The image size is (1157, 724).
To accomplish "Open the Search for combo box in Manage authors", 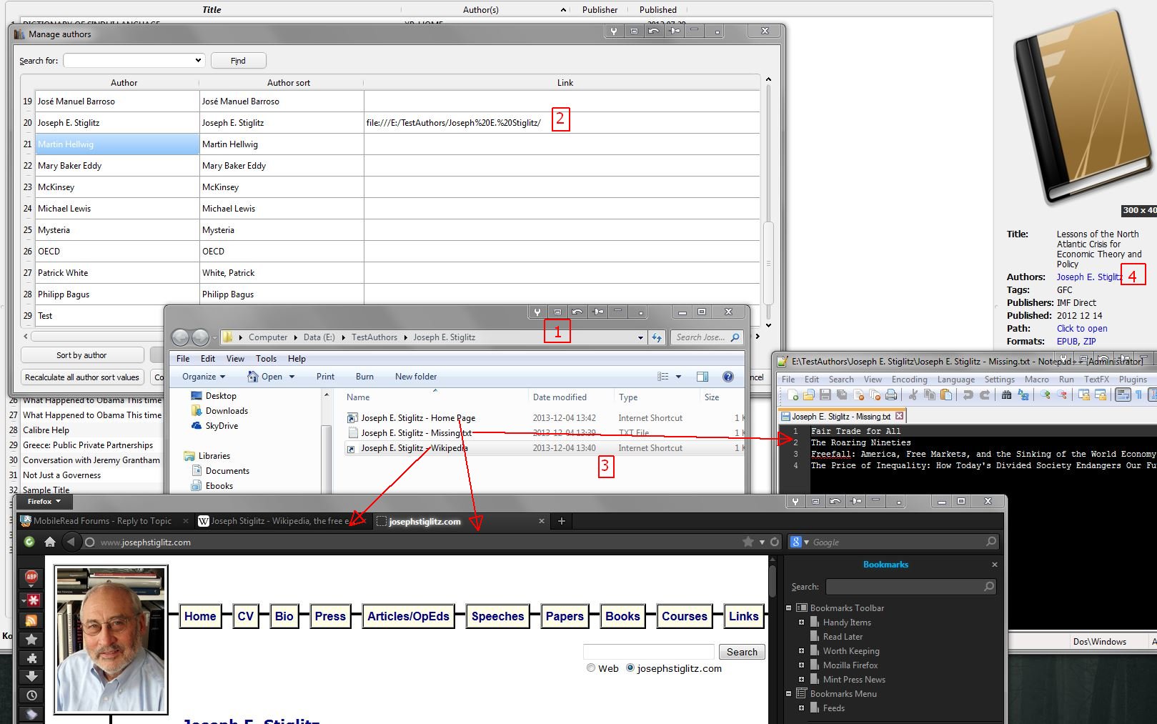I will [134, 61].
